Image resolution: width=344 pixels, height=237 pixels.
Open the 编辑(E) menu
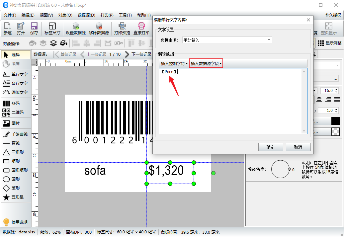point(28,15)
